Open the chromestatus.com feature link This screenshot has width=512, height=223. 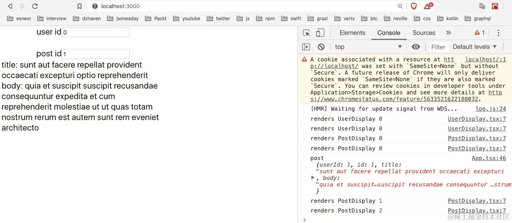click(x=406, y=96)
